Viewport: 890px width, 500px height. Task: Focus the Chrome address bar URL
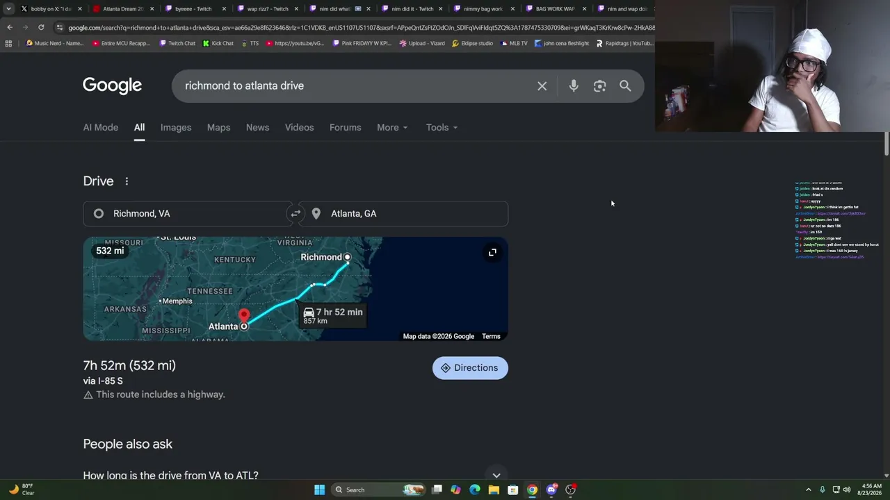(x=362, y=28)
